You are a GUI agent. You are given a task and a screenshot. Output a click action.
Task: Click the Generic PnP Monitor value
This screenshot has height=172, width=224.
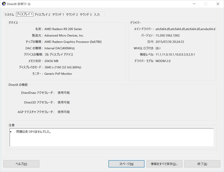(x=58, y=74)
